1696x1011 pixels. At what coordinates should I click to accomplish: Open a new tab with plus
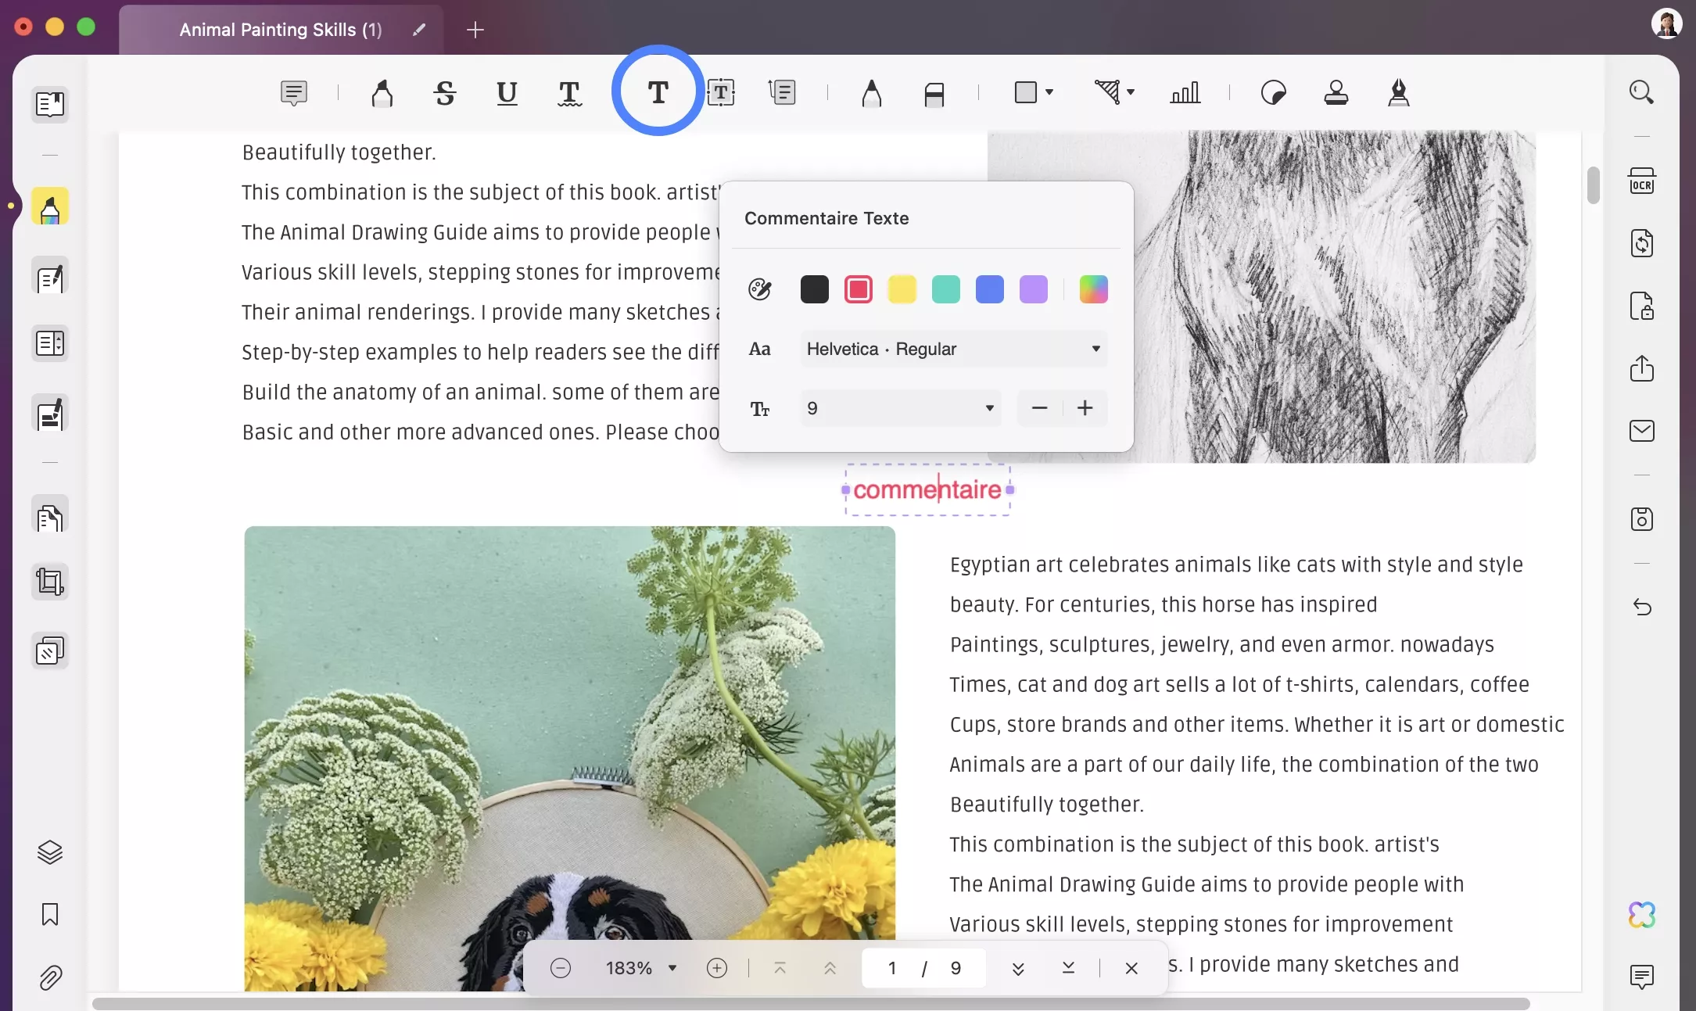pos(475,30)
